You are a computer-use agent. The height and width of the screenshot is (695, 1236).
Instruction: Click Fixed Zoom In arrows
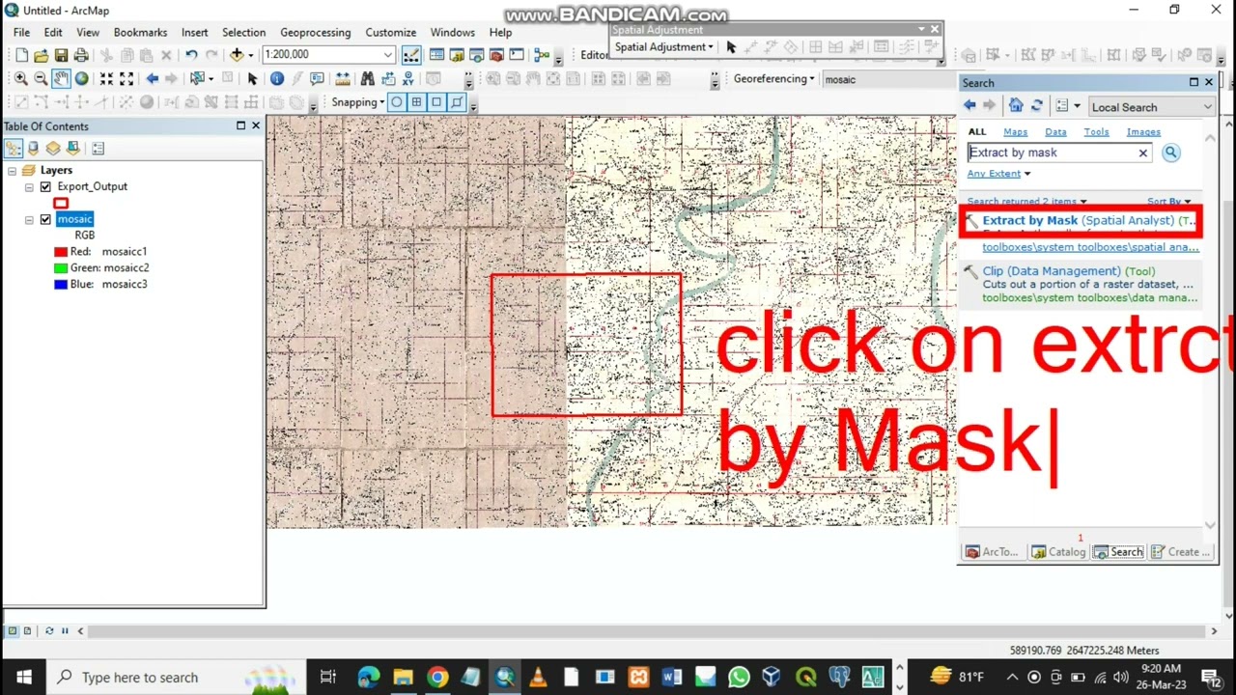[x=106, y=78]
